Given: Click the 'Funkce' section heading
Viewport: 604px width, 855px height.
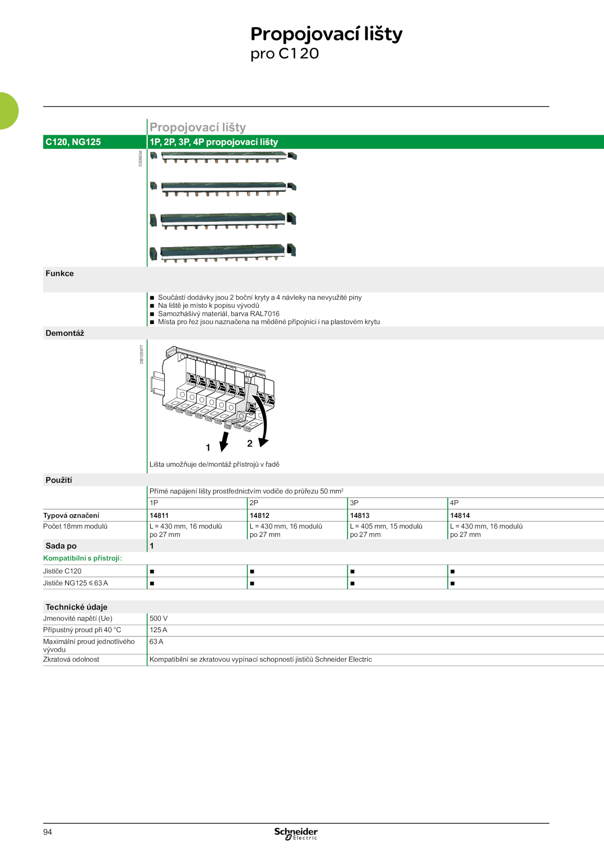Looking at the screenshot, I should point(60,273).
